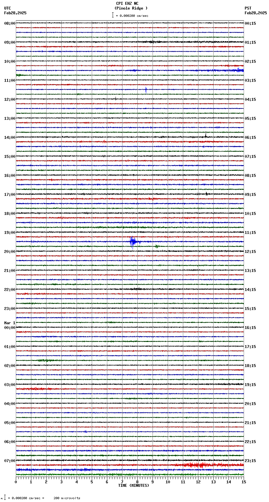Click the 21:15 PST time label
The image size is (269, 502).
[x=250, y=423]
